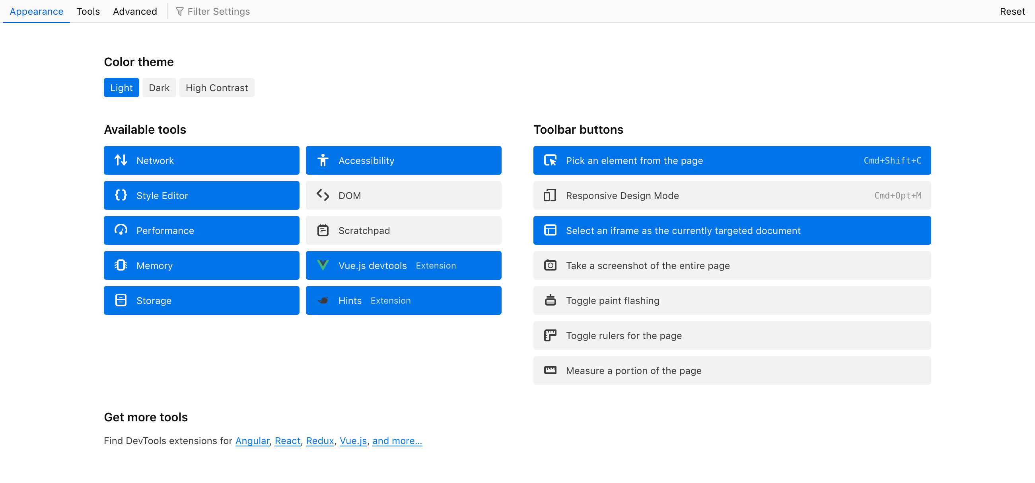Image resolution: width=1035 pixels, height=483 pixels.
Task: Disable the Storage tool
Action: 201,300
